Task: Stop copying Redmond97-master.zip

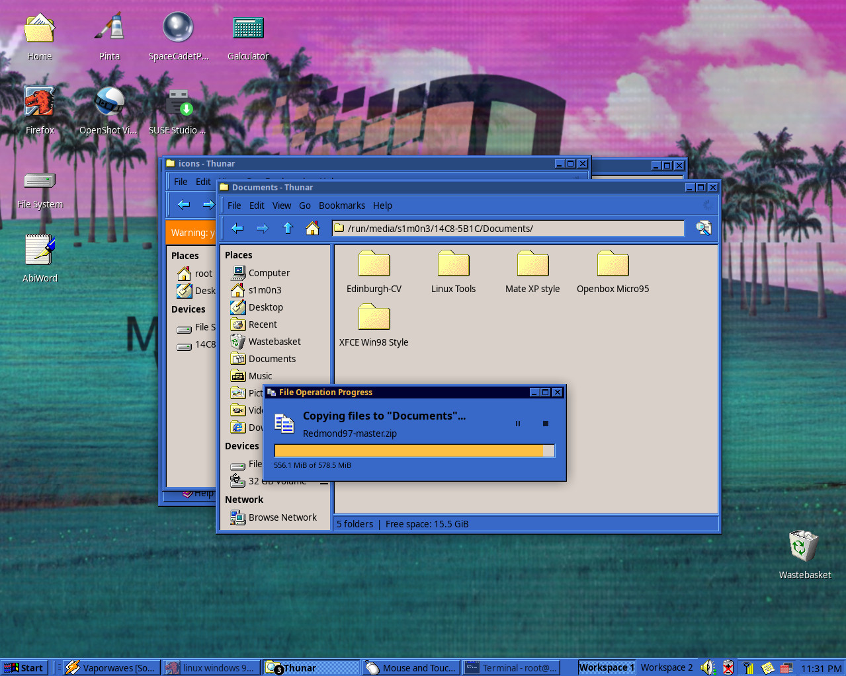Action: point(546,424)
